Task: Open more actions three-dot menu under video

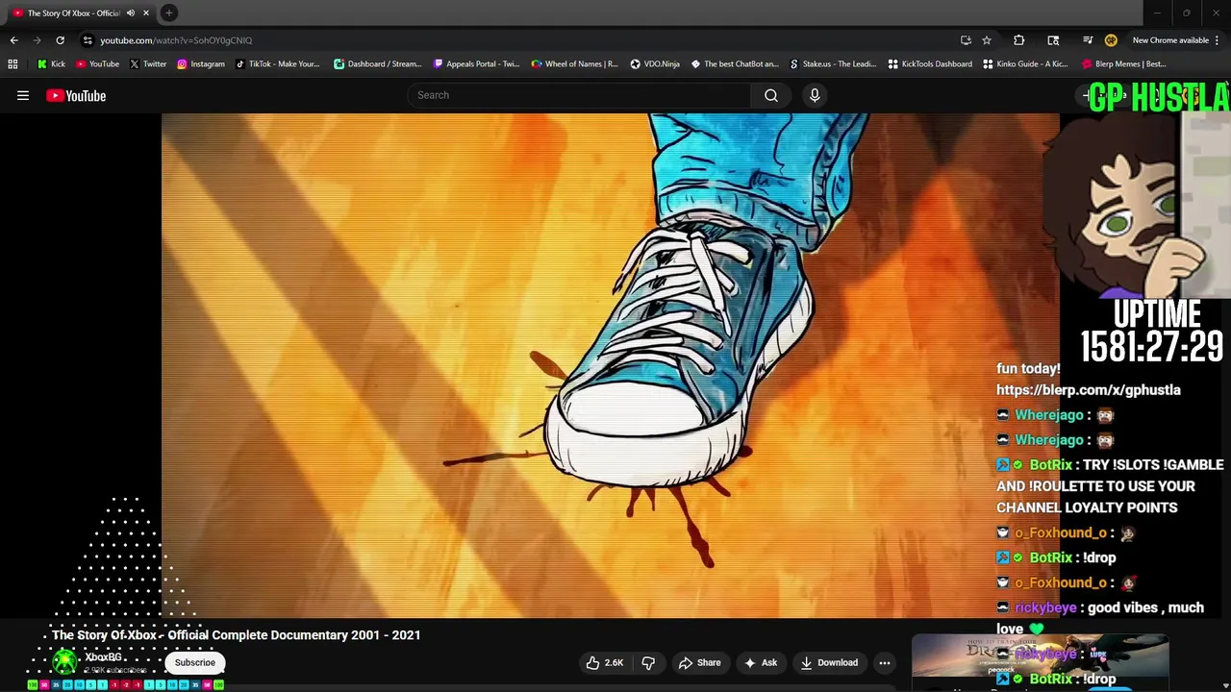Action: [885, 662]
